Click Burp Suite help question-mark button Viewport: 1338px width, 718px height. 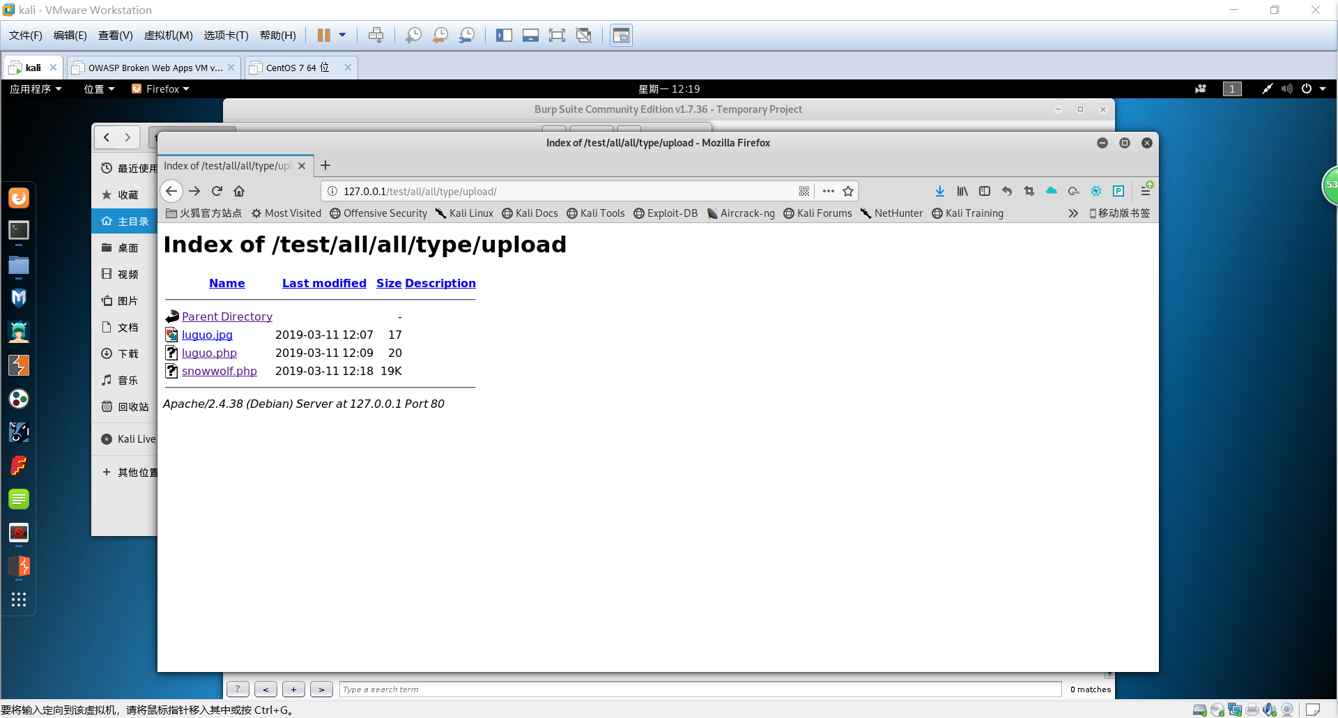238,689
